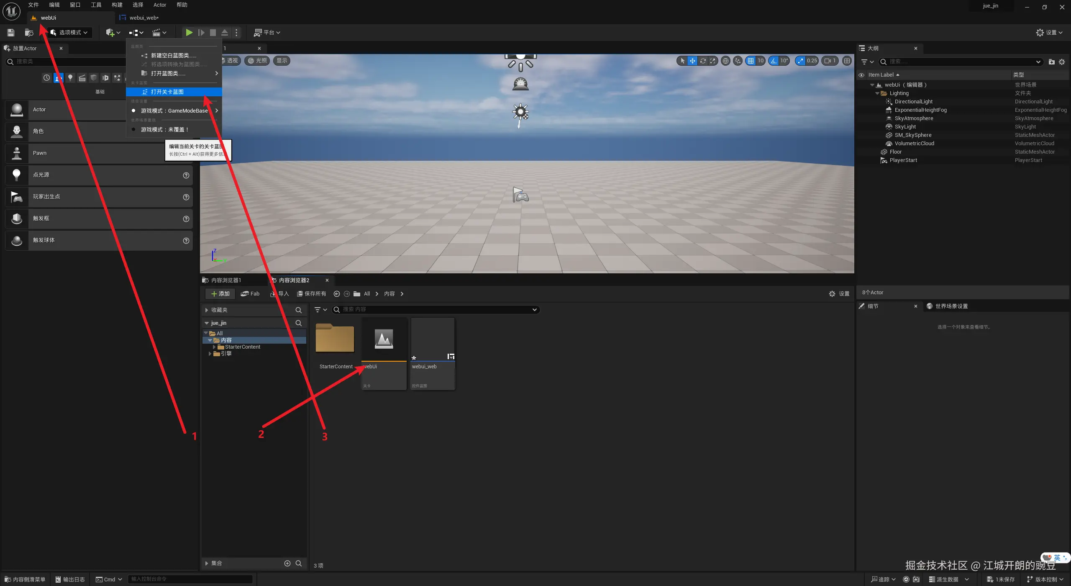This screenshot has height=586, width=1071.
Task: Toggle grid snapping in viewport toolbar
Action: pos(751,61)
